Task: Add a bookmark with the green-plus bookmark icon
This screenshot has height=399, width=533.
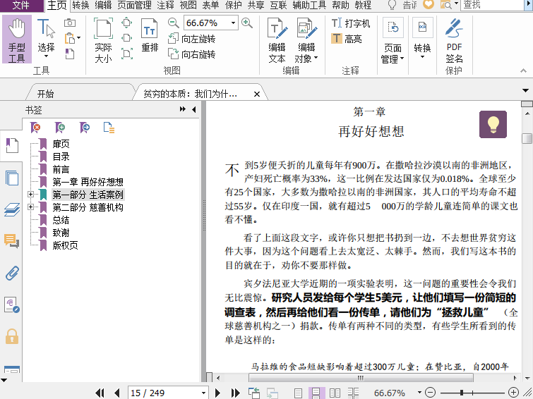Action: (60, 128)
